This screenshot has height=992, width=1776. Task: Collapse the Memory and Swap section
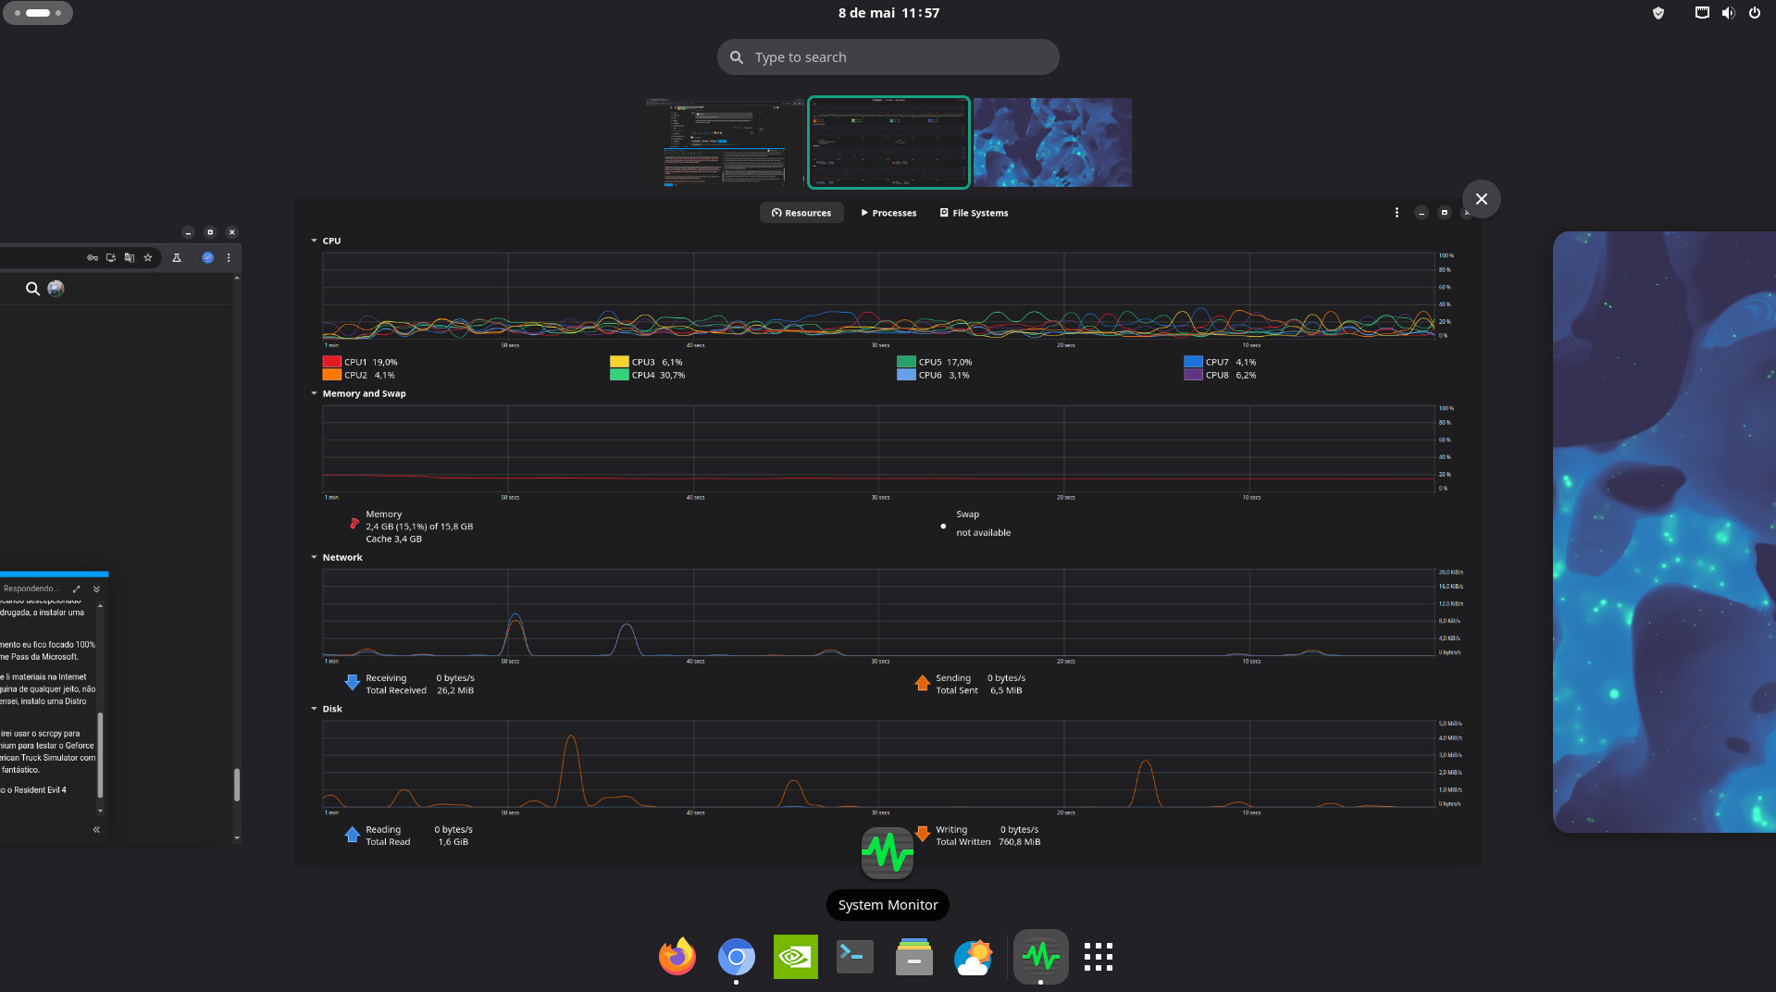click(314, 393)
